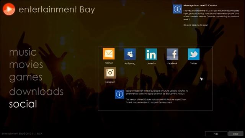The image size is (245, 138).
Task: Click the info icon next to Social Integration note
Action: [x=119, y=94]
